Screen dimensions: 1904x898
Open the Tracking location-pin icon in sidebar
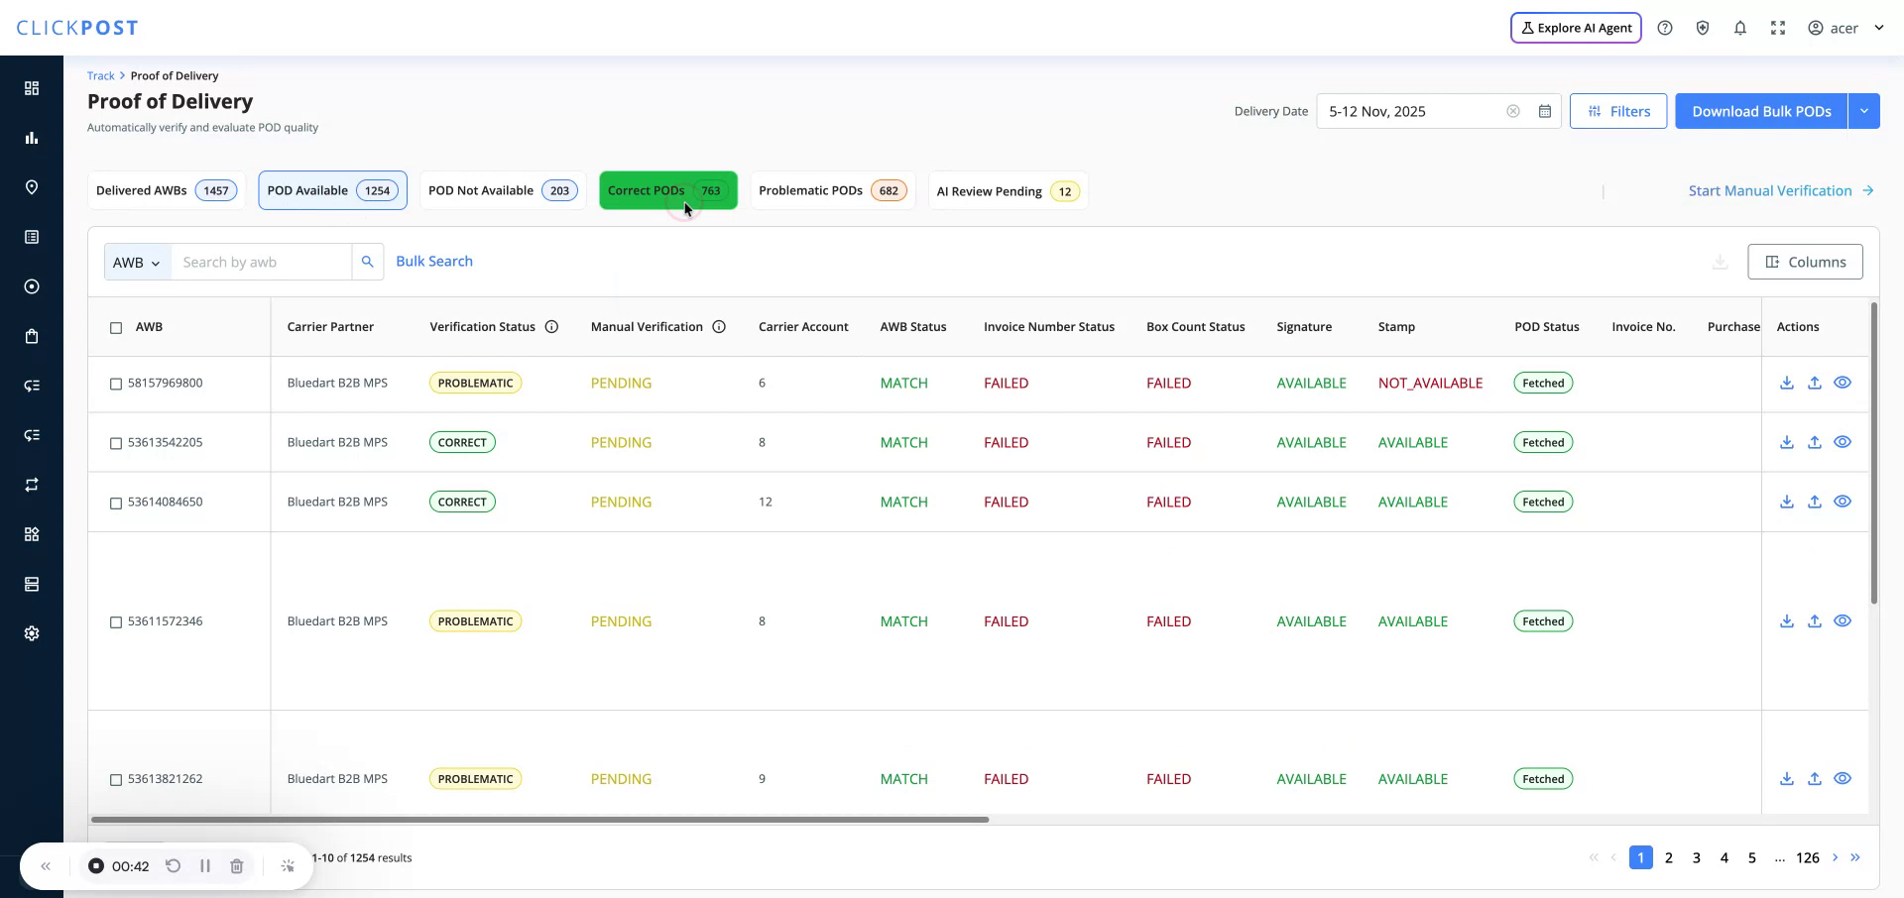(x=32, y=187)
